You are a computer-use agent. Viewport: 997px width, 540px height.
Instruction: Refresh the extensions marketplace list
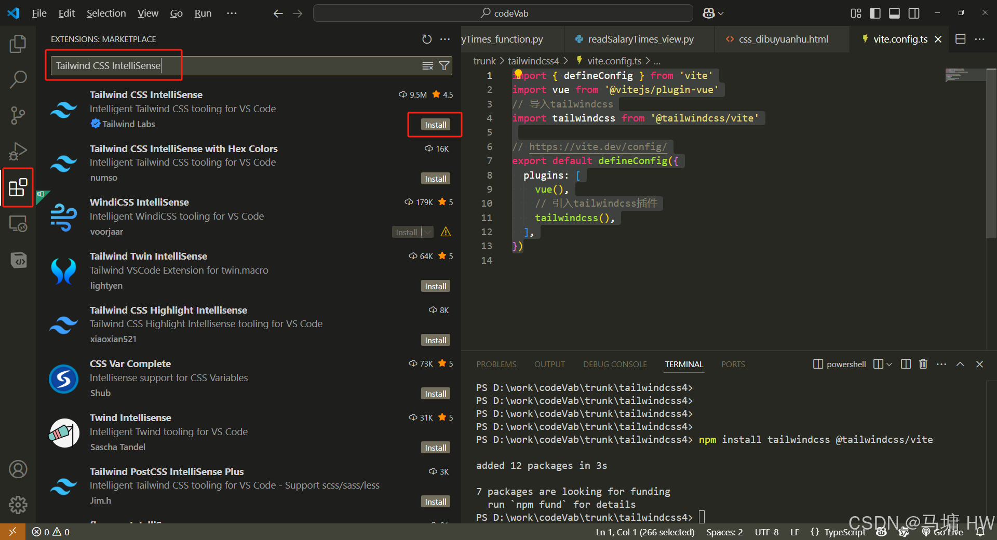427,39
